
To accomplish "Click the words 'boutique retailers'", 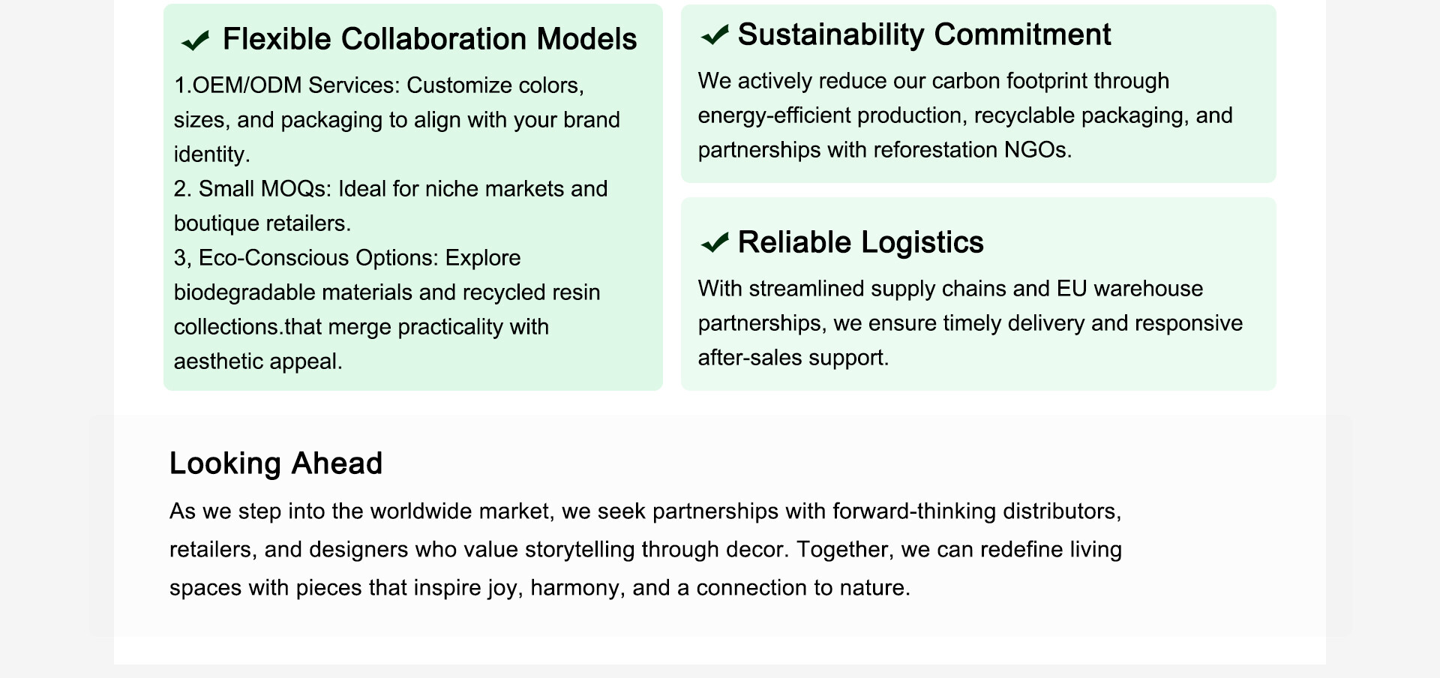I will (x=260, y=223).
